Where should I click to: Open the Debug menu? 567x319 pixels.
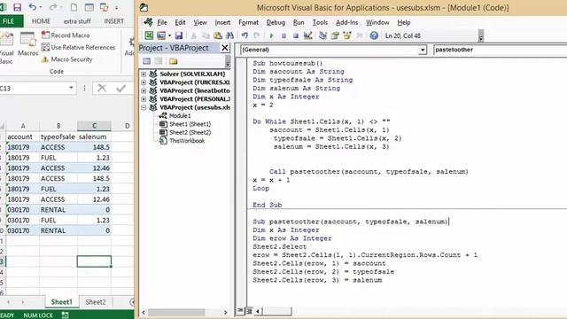pyautogui.click(x=276, y=22)
